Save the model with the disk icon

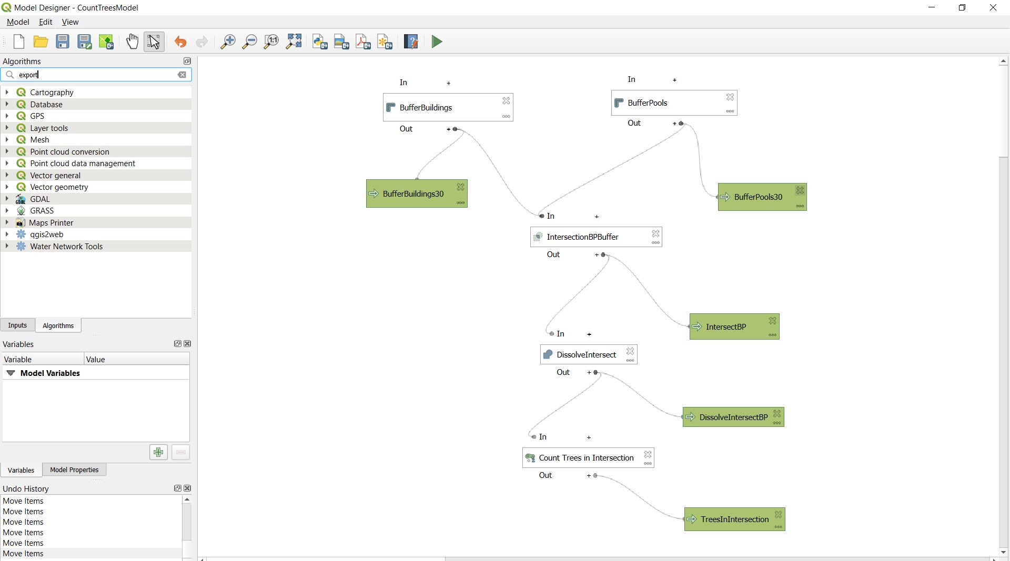point(63,42)
